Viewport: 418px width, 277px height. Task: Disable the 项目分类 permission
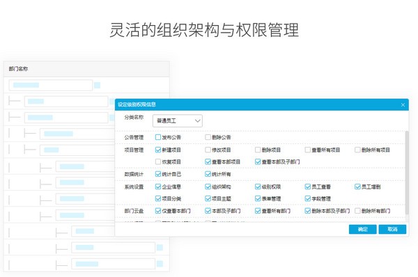[158, 198]
